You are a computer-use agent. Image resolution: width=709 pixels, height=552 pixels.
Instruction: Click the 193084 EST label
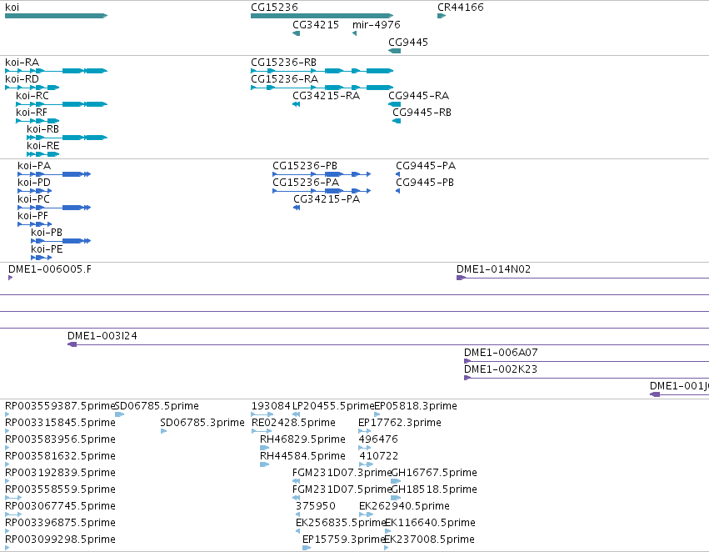pos(271,406)
